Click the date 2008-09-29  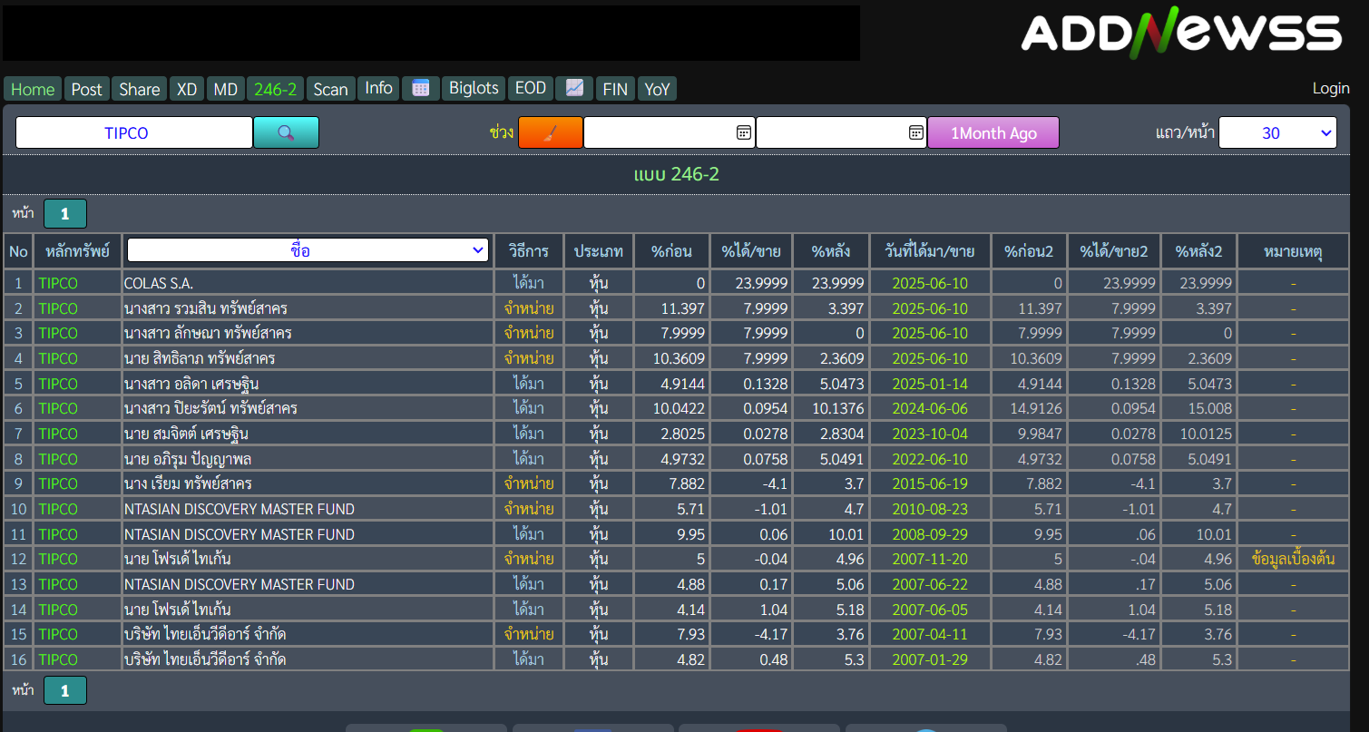coord(930,534)
